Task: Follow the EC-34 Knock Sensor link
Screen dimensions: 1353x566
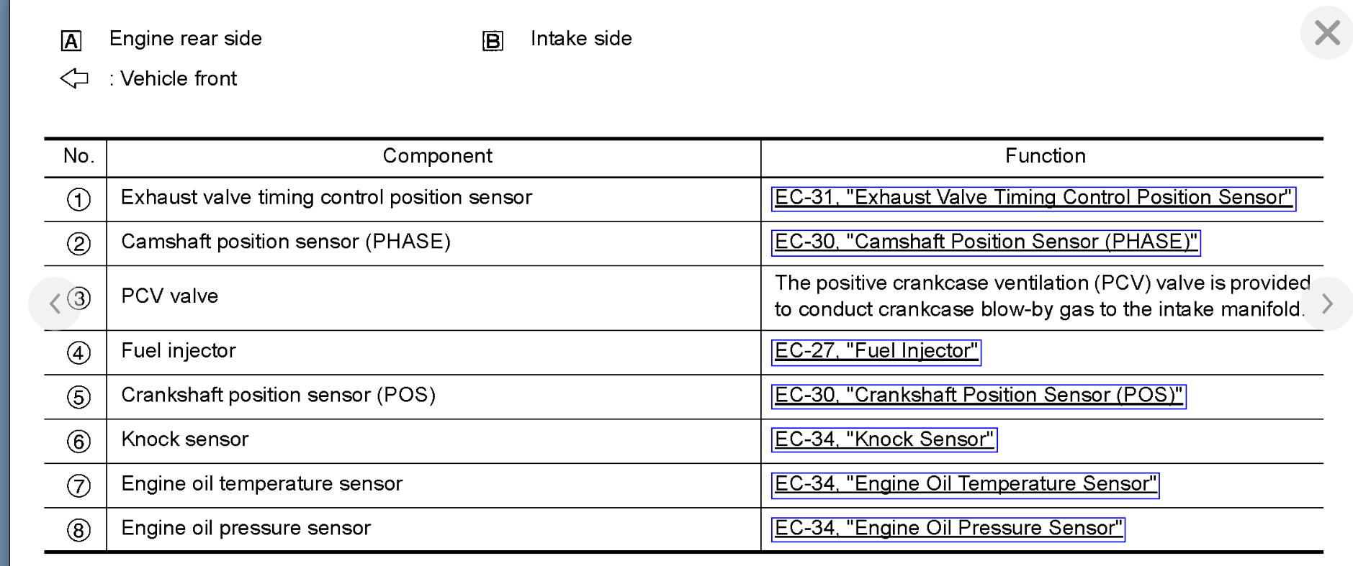Action: tap(884, 440)
